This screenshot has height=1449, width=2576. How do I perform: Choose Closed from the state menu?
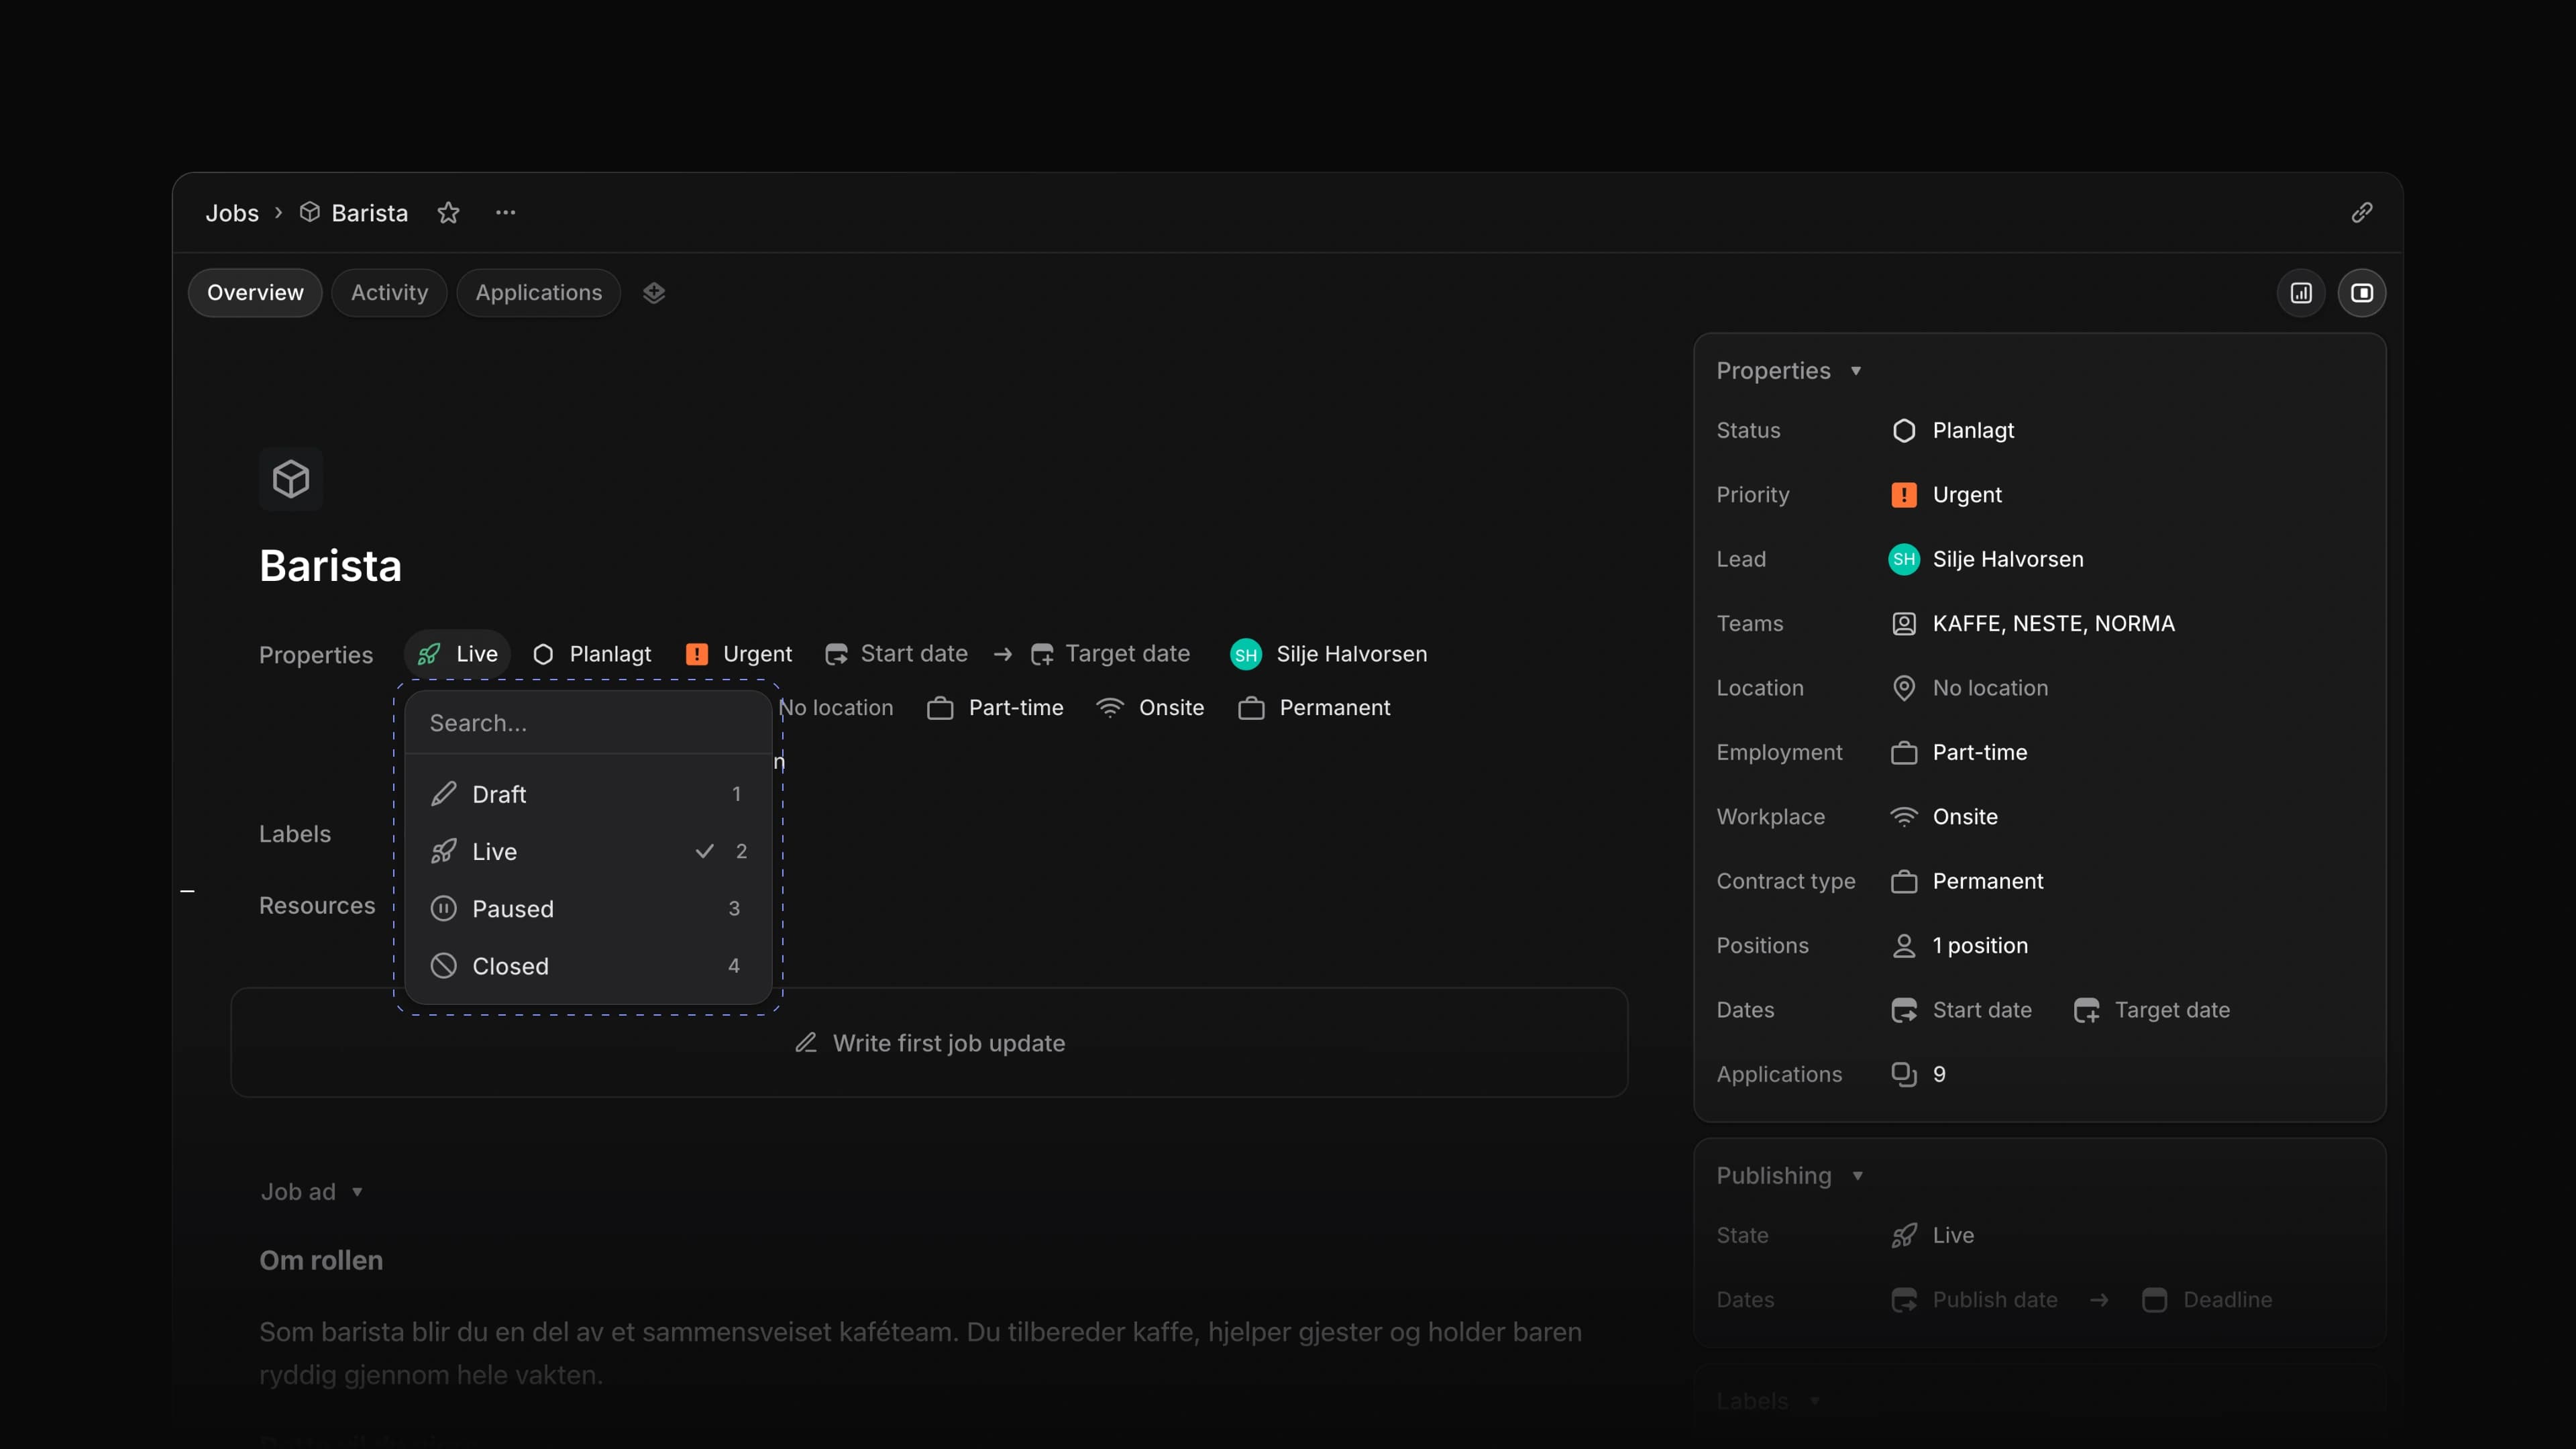click(589, 966)
